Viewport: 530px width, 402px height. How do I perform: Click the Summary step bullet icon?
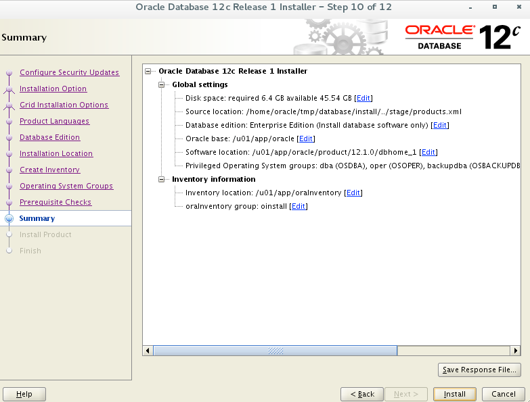[9, 218]
